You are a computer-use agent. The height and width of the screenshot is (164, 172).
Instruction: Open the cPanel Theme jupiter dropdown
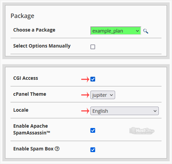103,95
